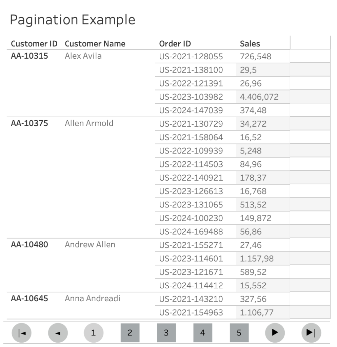The width and height of the screenshot is (337, 347).
Task: Go to next page arrow
Action: click(x=275, y=333)
